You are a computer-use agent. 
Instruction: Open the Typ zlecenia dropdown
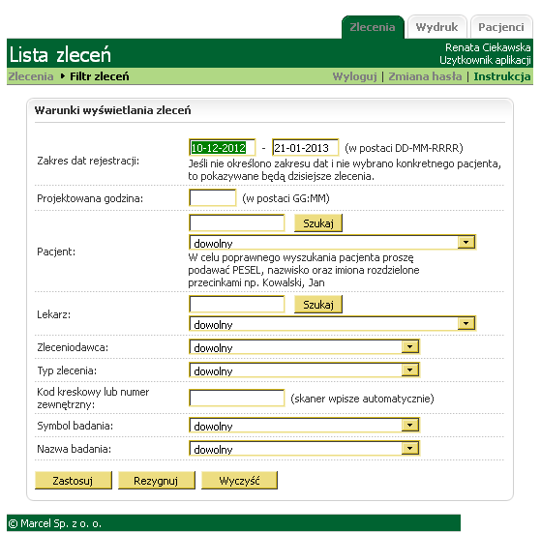point(304,370)
